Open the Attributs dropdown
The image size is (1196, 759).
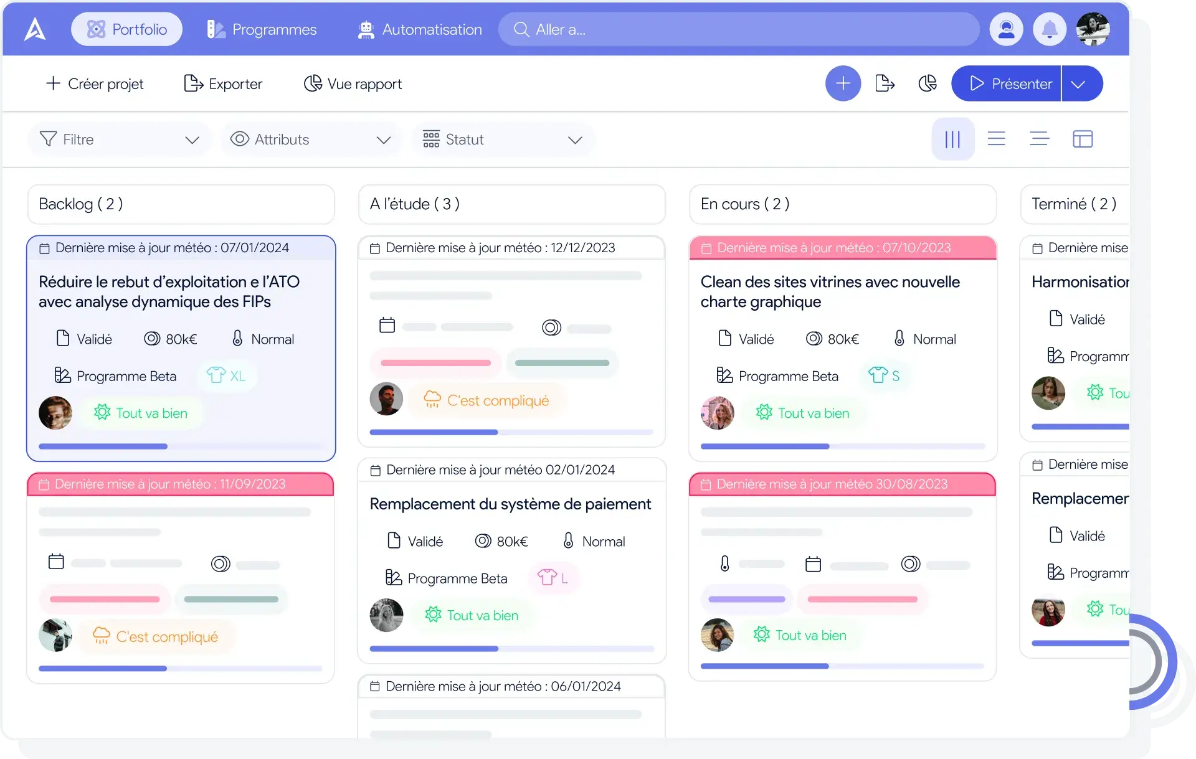[x=310, y=139]
